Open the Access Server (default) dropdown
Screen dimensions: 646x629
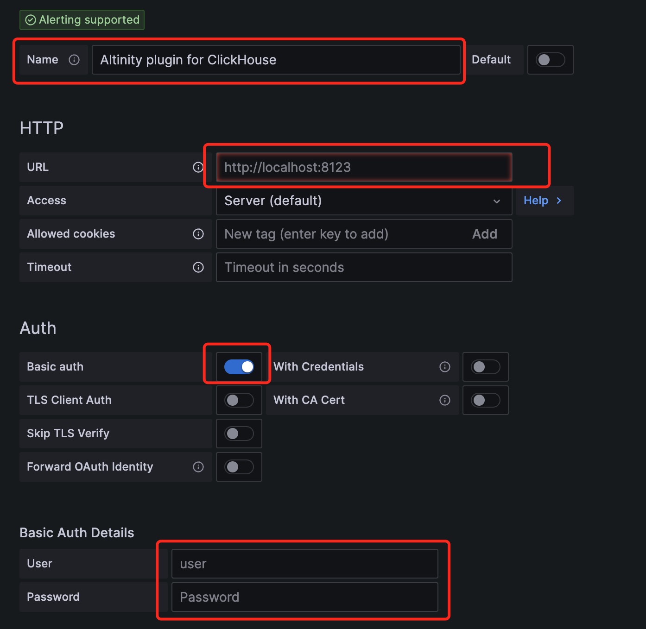[364, 201]
